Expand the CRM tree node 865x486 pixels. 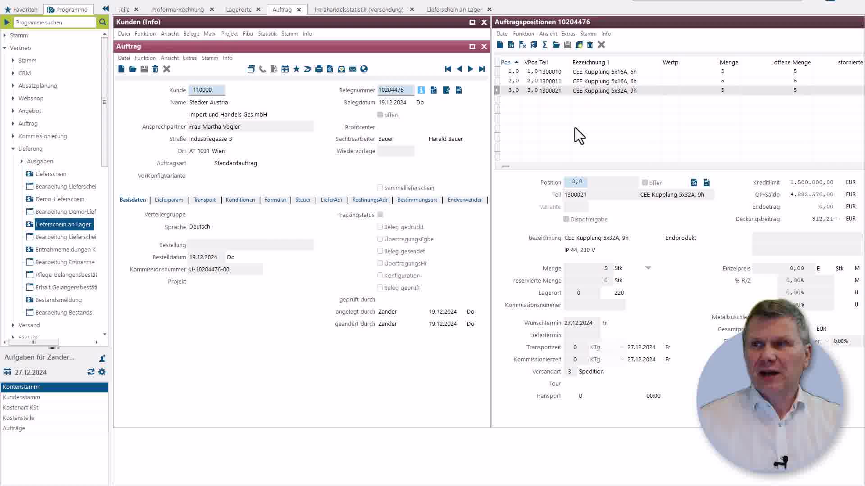pyautogui.click(x=13, y=73)
